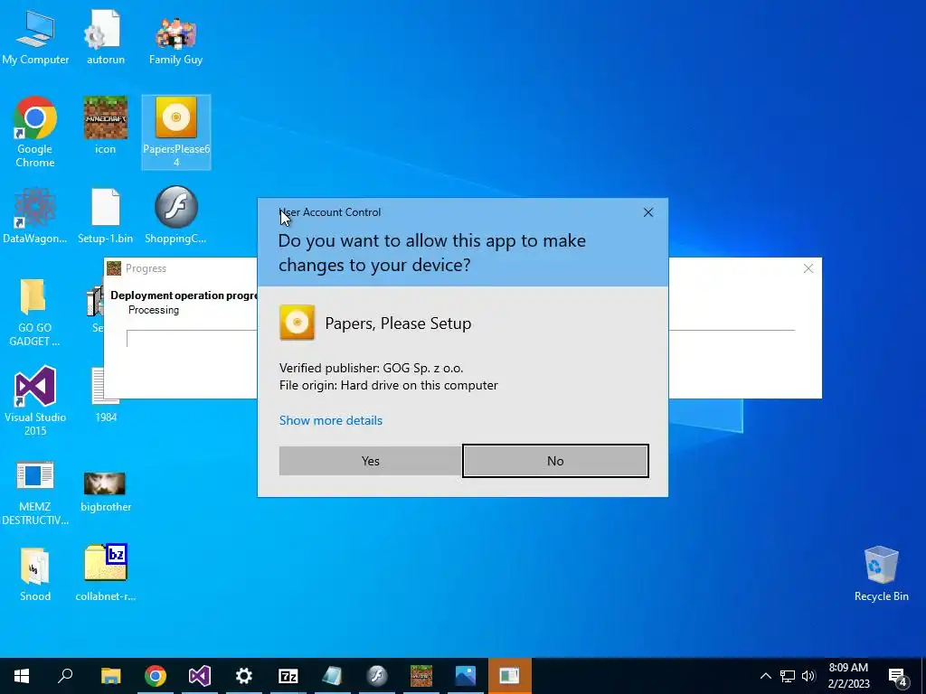The image size is (926, 694).
Task: Select the Setup-1.bin file icon
Action: click(x=106, y=216)
